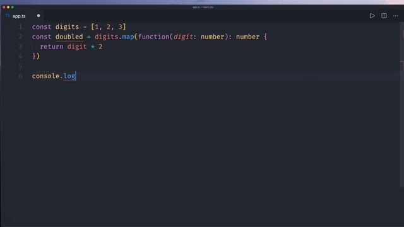Click the macOS red close window button
The height and width of the screenshot is (227, 404).
click(4, 7)
